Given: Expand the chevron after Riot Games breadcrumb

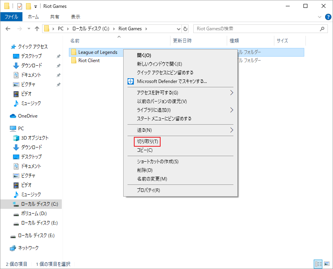Looking at the screenshot, I should point(146,29).
